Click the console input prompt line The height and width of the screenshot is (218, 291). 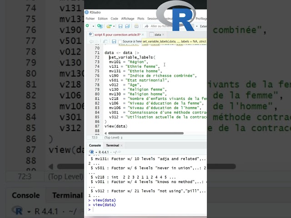[147, 209]
